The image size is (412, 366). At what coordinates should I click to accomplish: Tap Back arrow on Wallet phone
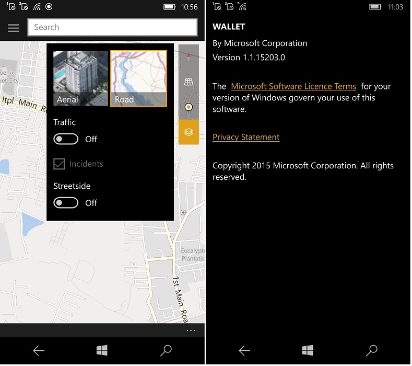coord(244,350)
